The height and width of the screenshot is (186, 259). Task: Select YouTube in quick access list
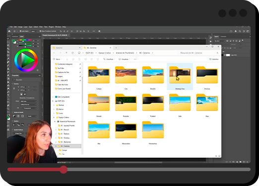61,68
